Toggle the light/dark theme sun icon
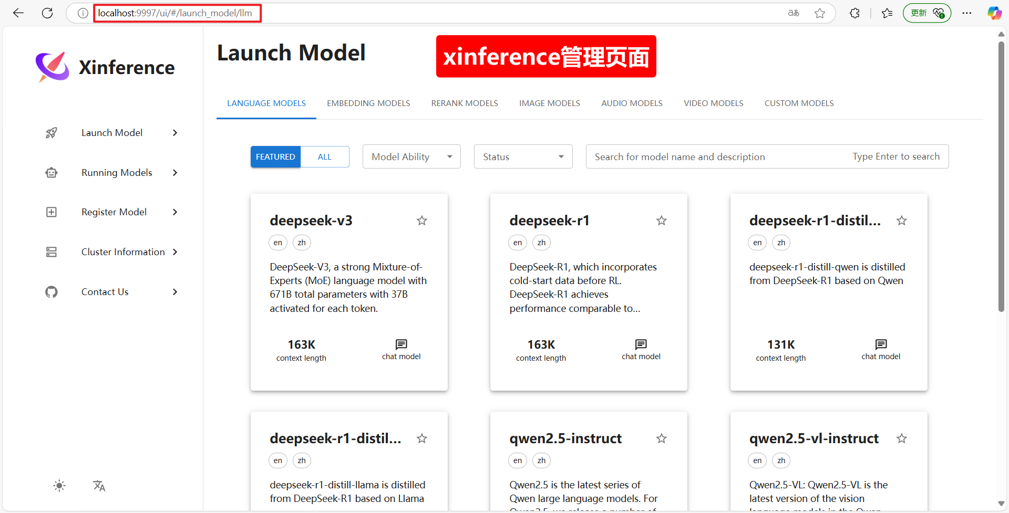Screen dimensions: 1009x513 [59, 486]
